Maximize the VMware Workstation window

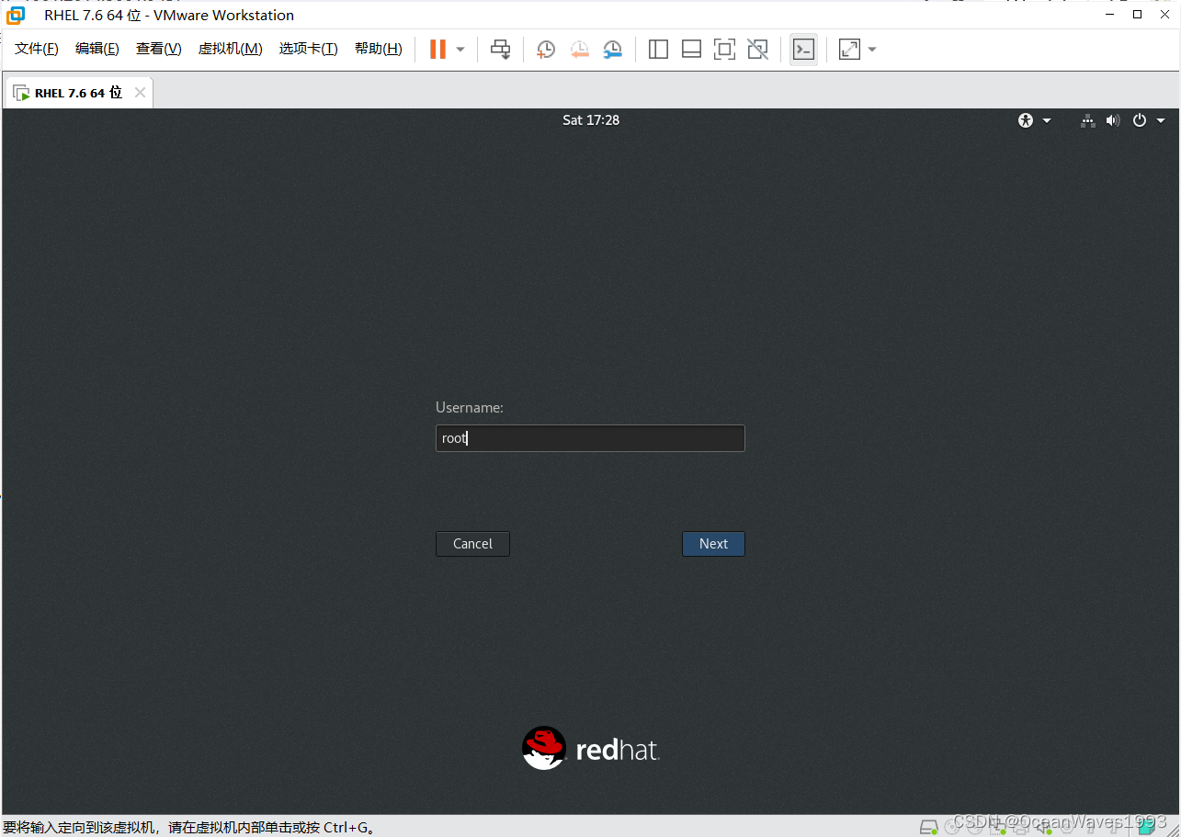1137,14
